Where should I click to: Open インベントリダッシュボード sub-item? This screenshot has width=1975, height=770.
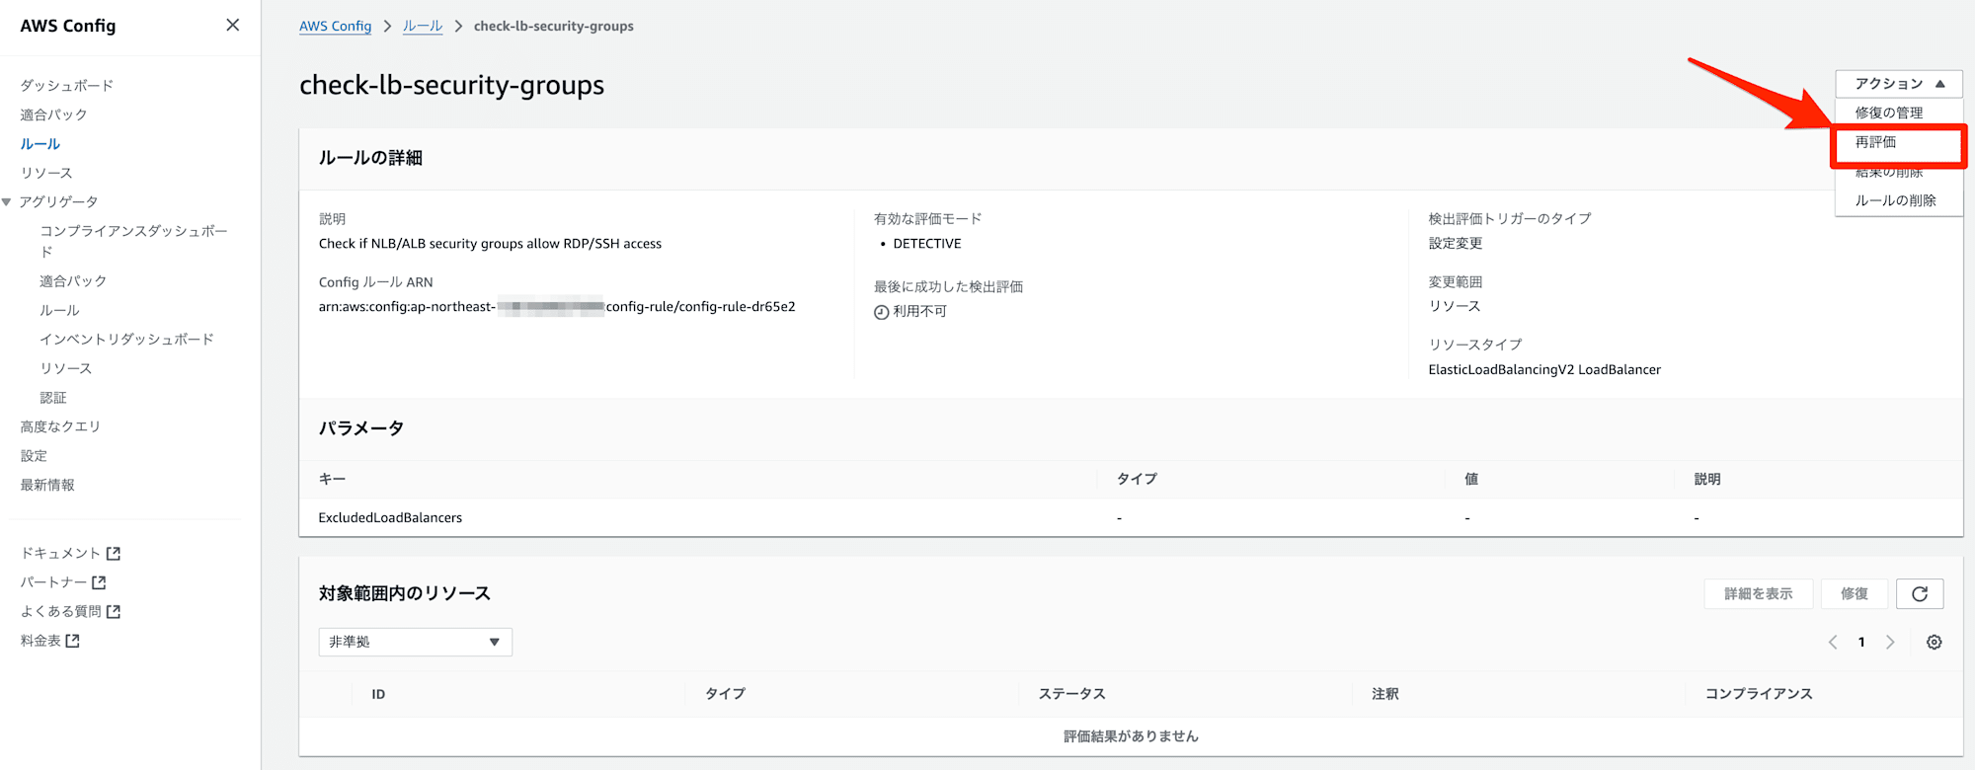tap(126, 340)
